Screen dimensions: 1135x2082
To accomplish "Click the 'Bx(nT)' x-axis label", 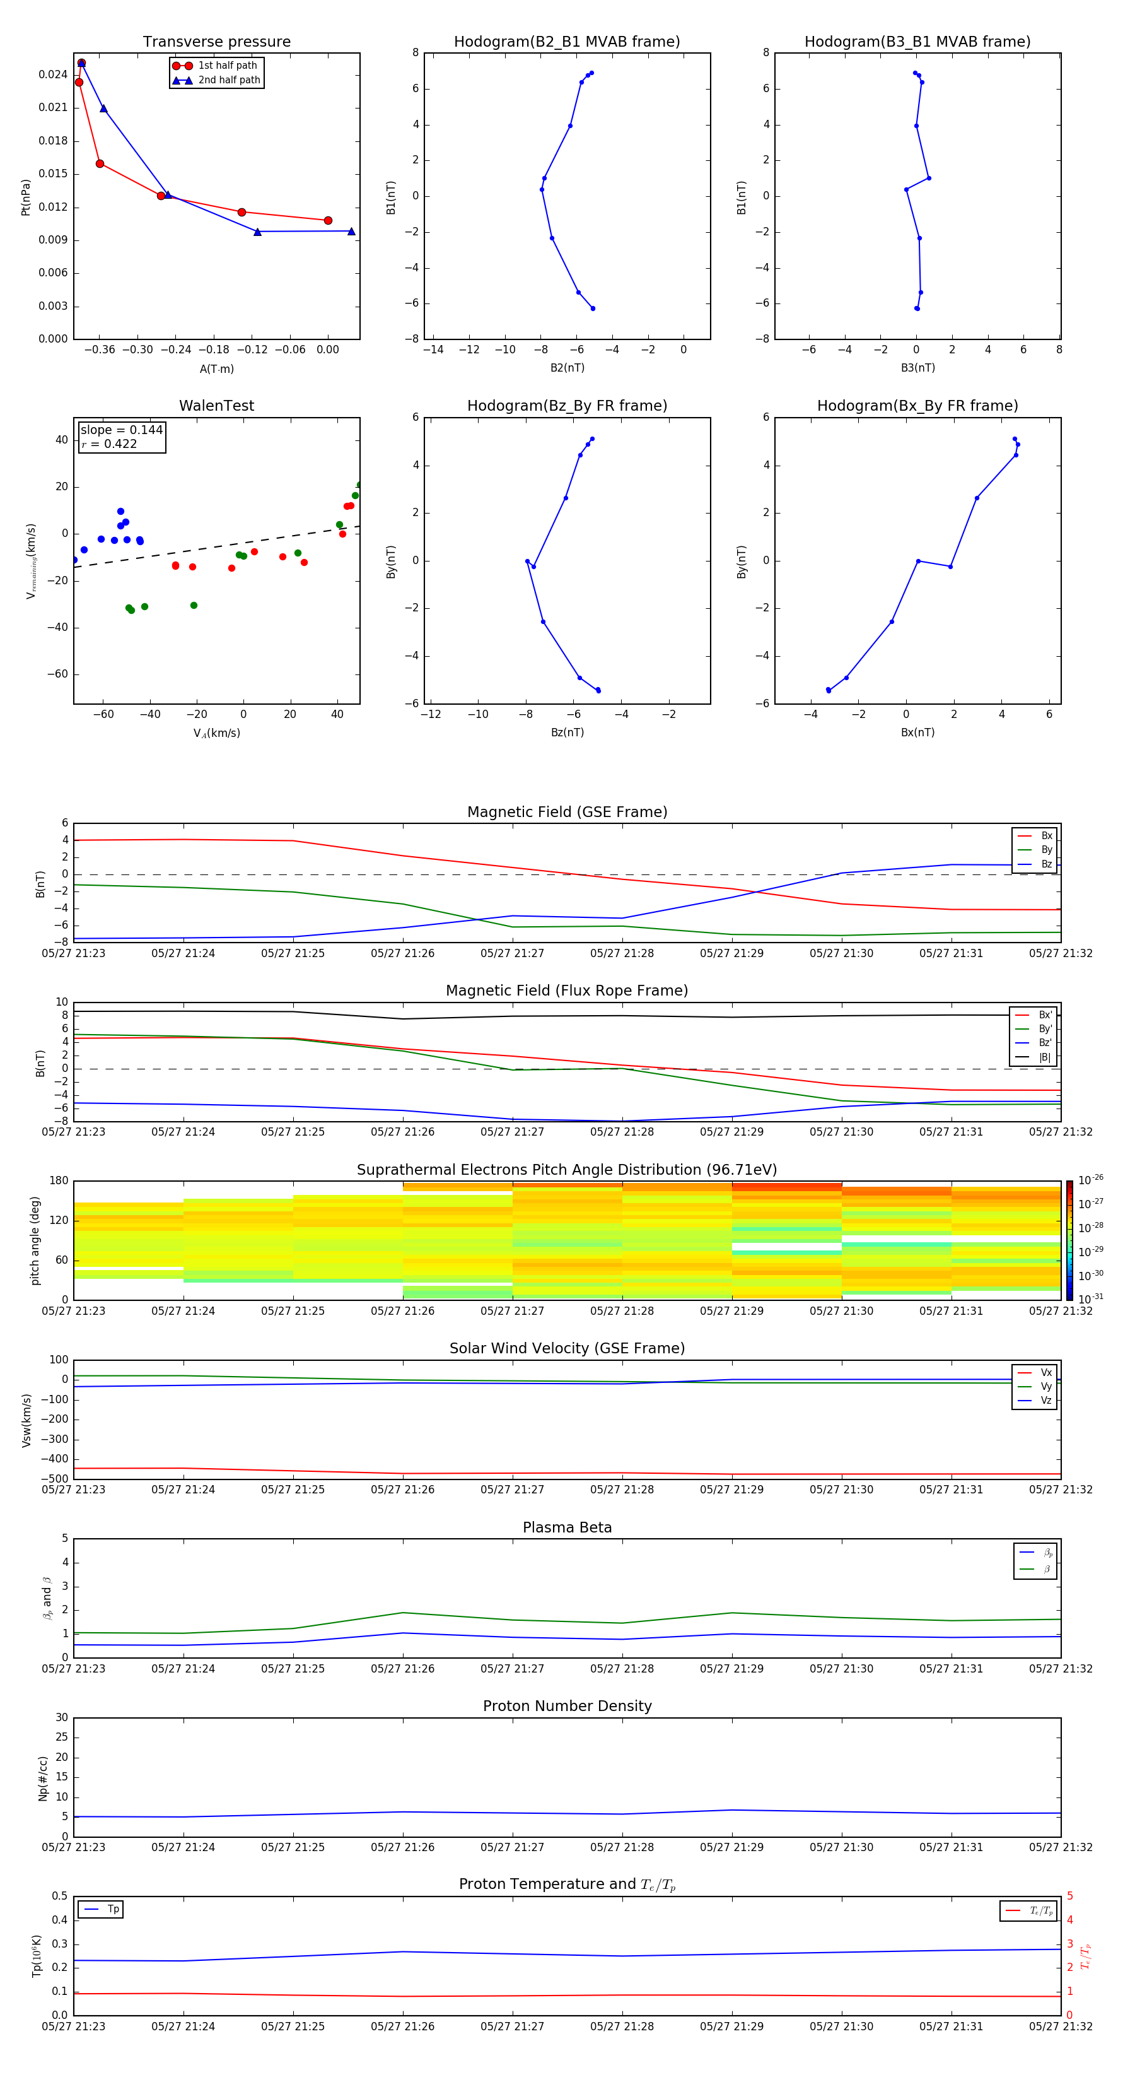I will pyautogui.click(x=917, y=732).
